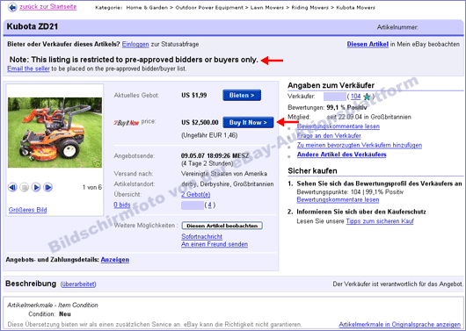The image size is (466, 331).
Task: Play the image slideshow
Action: point(36,187)
